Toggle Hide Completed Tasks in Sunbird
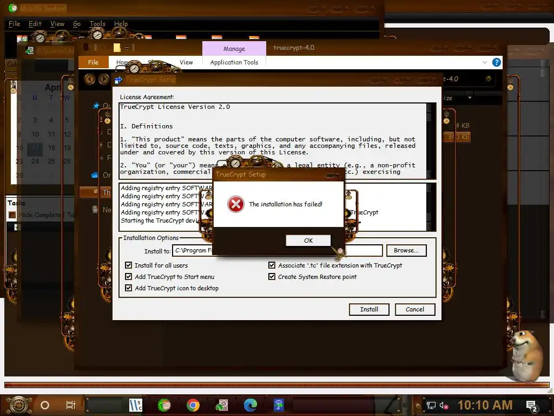This screenshot has height=416, width=554. coord(12,214)
